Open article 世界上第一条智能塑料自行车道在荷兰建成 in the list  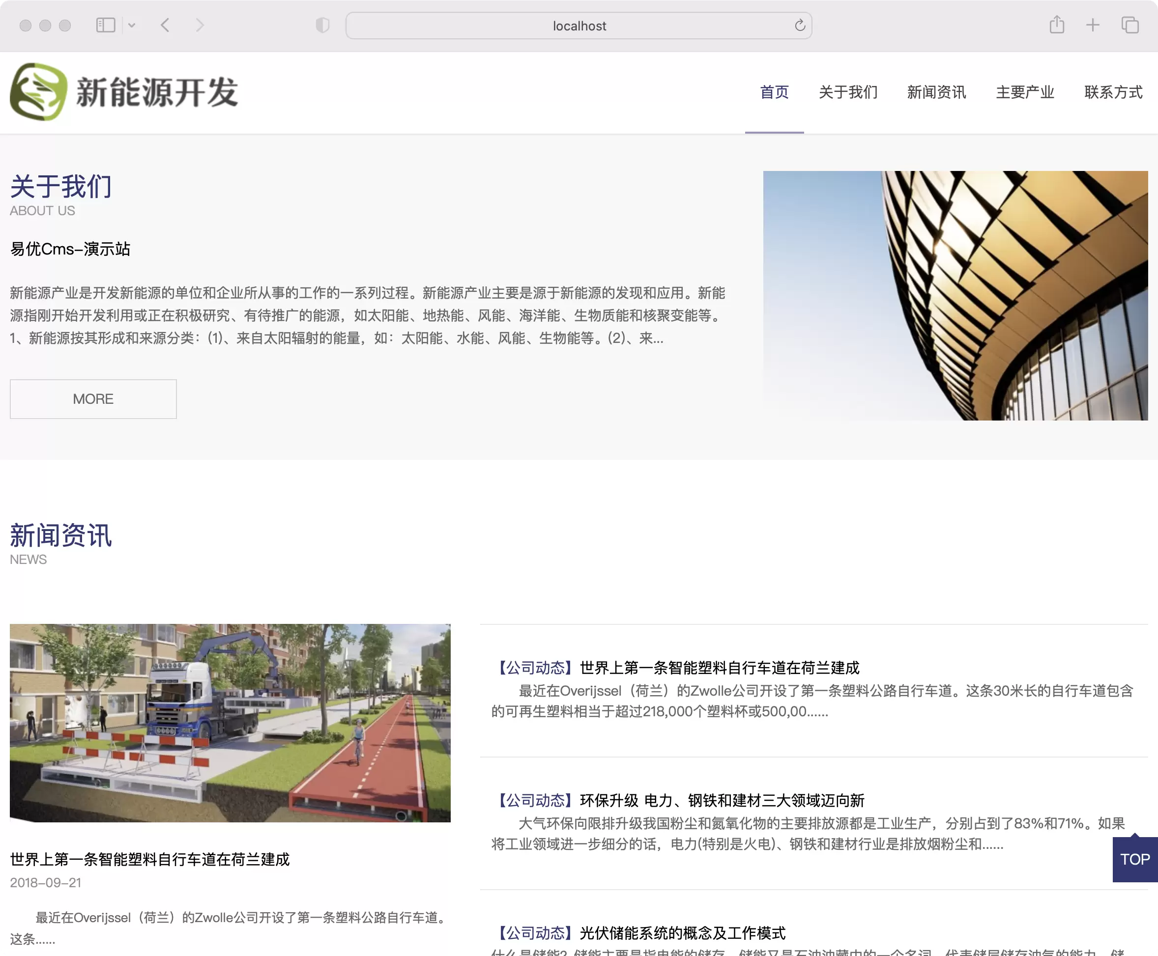720,668
